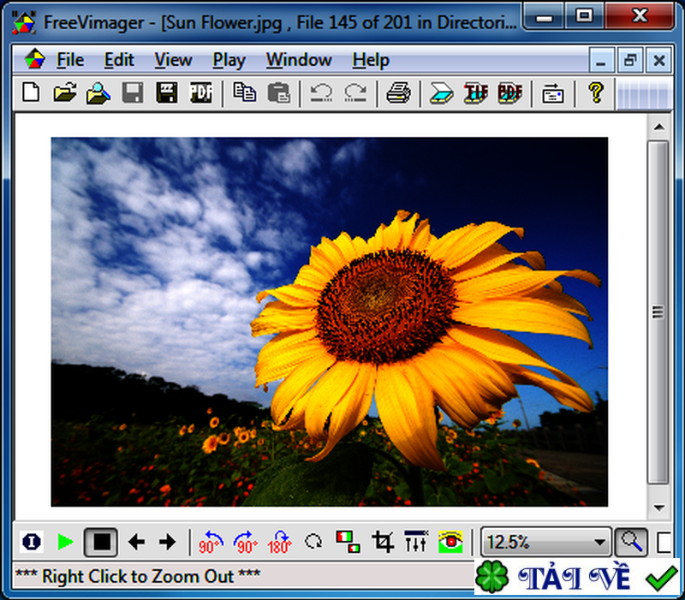
Task: Toggle the image info display
Action: point(30,542)
